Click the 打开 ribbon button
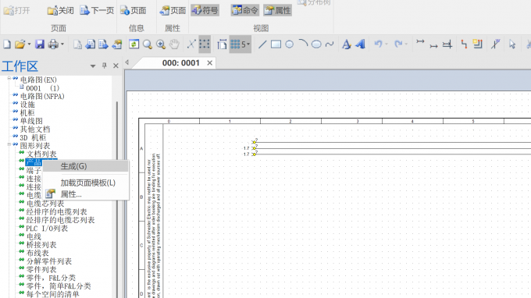The height and width of the screenshot is (298, 531). (x=16, y=10)
